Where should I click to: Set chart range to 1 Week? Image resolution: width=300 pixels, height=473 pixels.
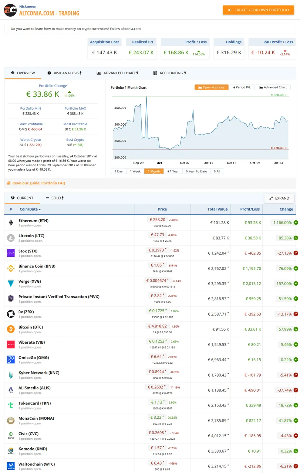pos(135,171)
